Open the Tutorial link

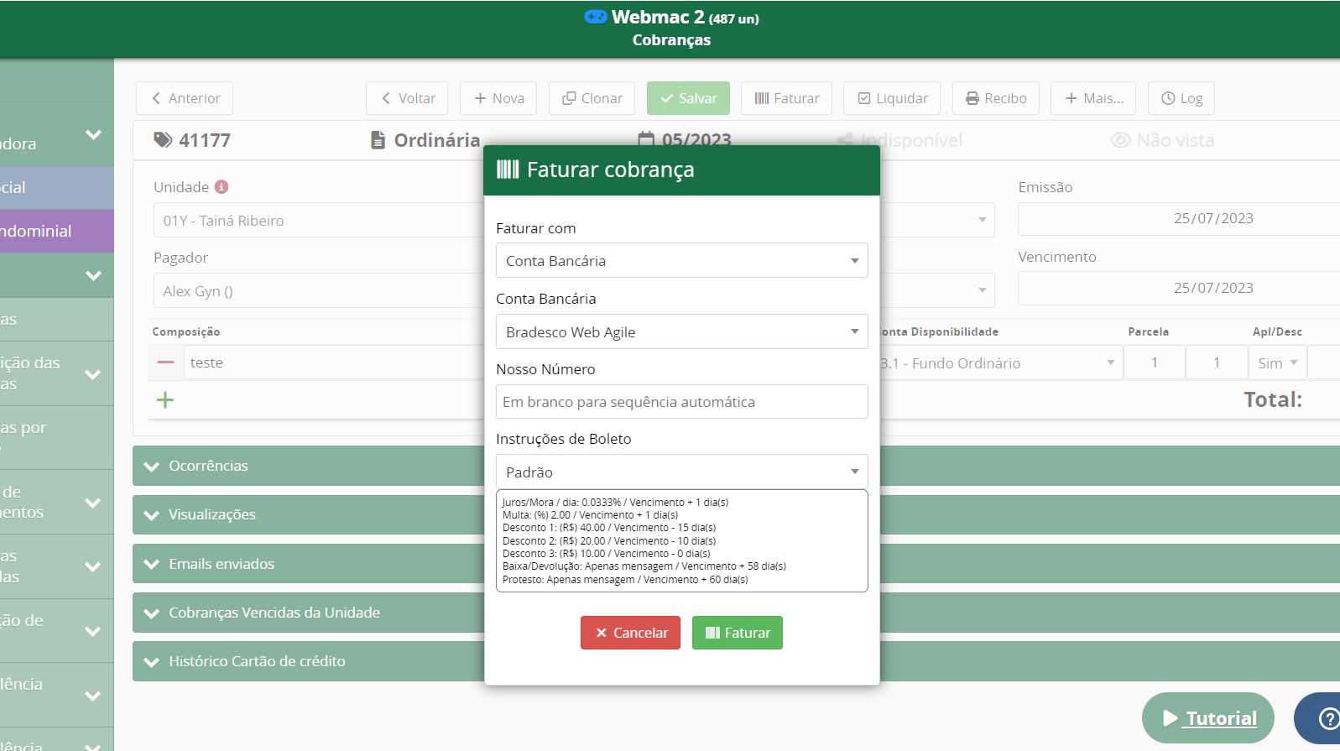click(1208, 718)
